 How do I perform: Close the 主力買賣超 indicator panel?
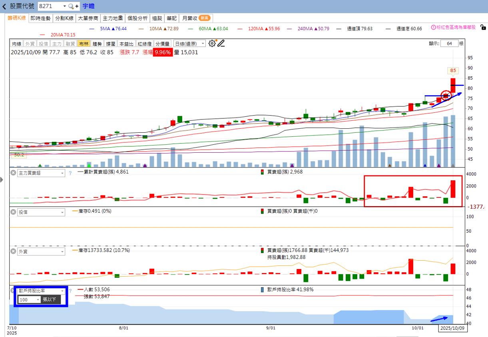click(x=13, y=173)
